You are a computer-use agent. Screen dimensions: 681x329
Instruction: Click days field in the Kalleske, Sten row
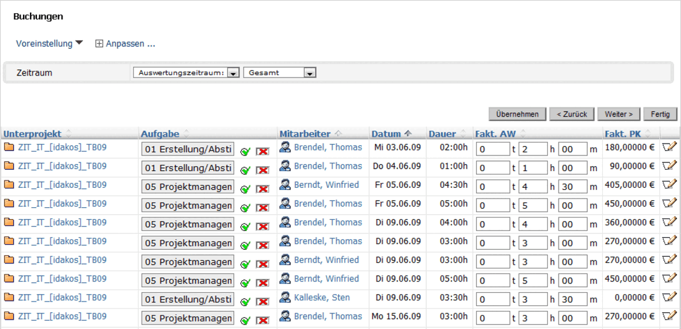[x=493, y=300]
